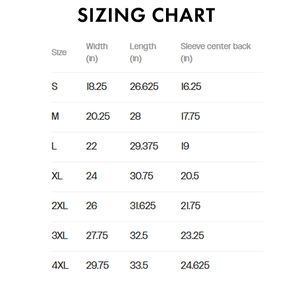Select the 29.375 length value
Image resolution: width=293 pixels, height=293 pixels.
(x=144, y=146)
